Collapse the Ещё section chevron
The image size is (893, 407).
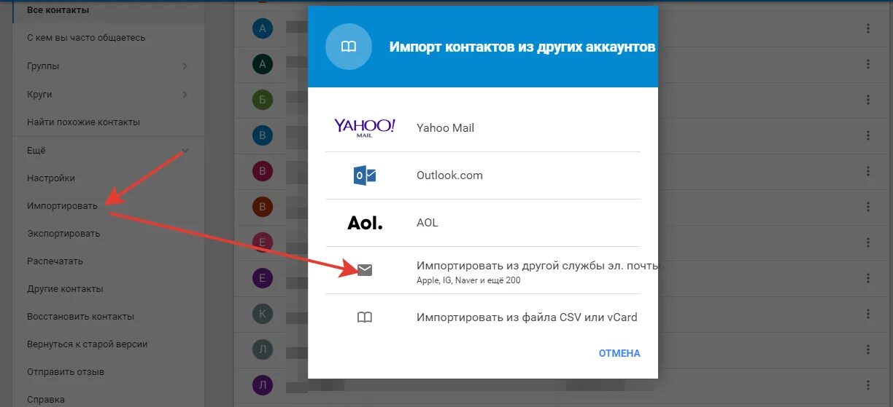[185, 151]
